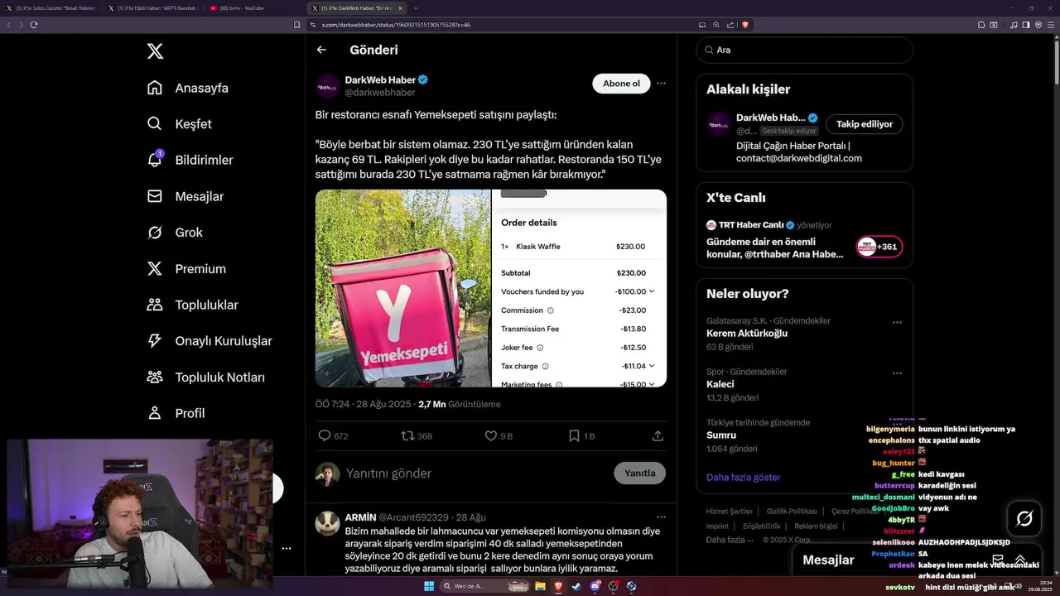Click the Ara search field

(804, 50)
